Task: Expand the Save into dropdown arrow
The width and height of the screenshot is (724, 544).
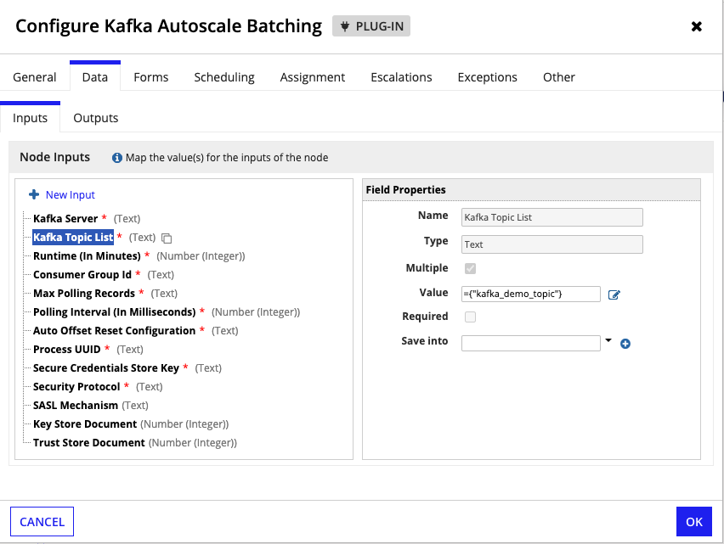Action: click(x=608, y=340)
